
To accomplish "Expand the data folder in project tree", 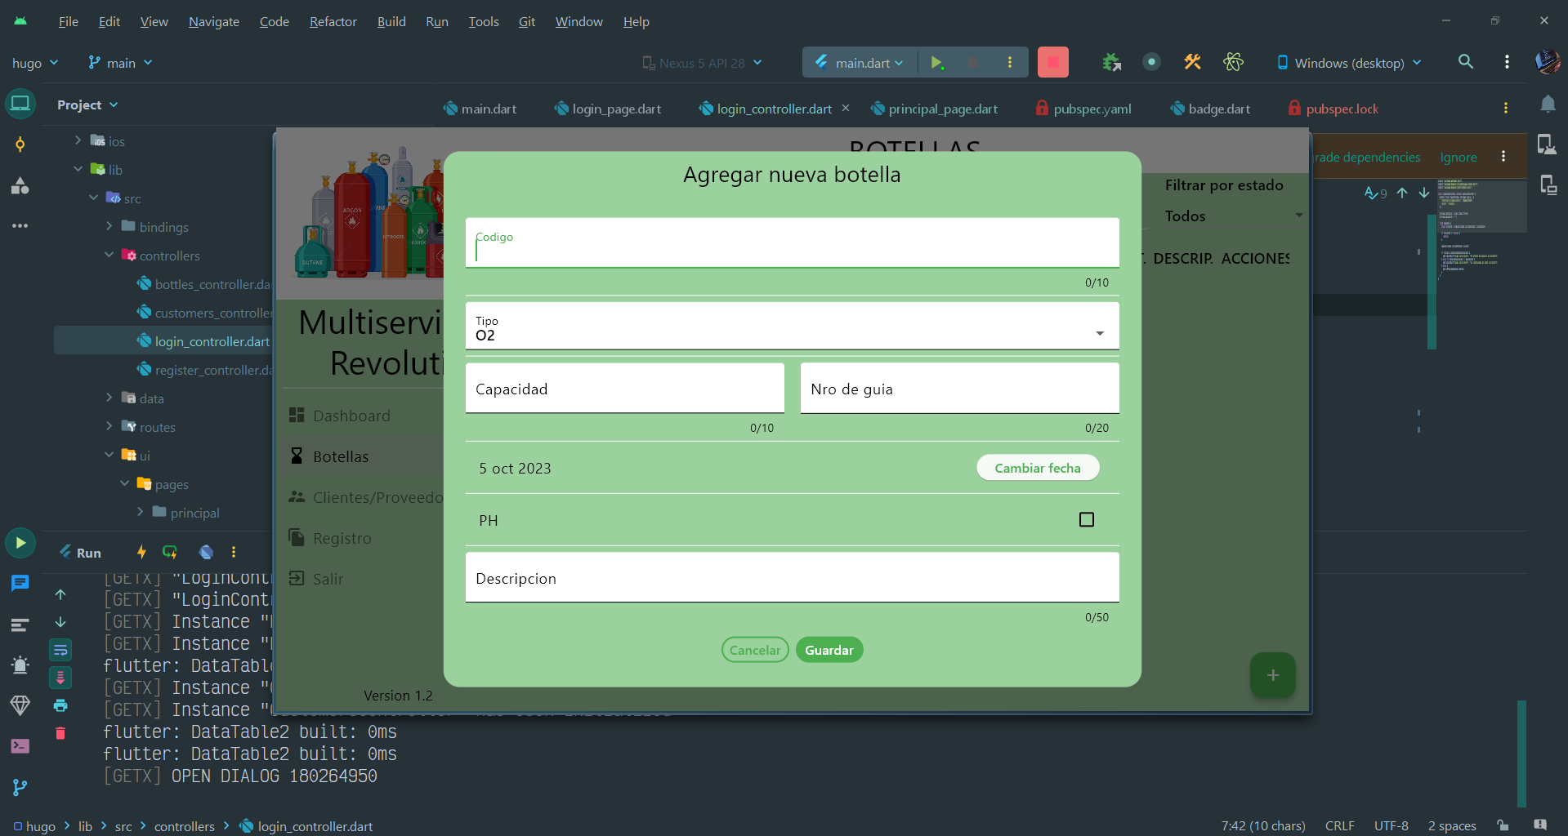I will pos(109,398).
